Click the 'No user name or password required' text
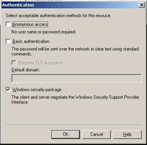 [x=44, y=32]
